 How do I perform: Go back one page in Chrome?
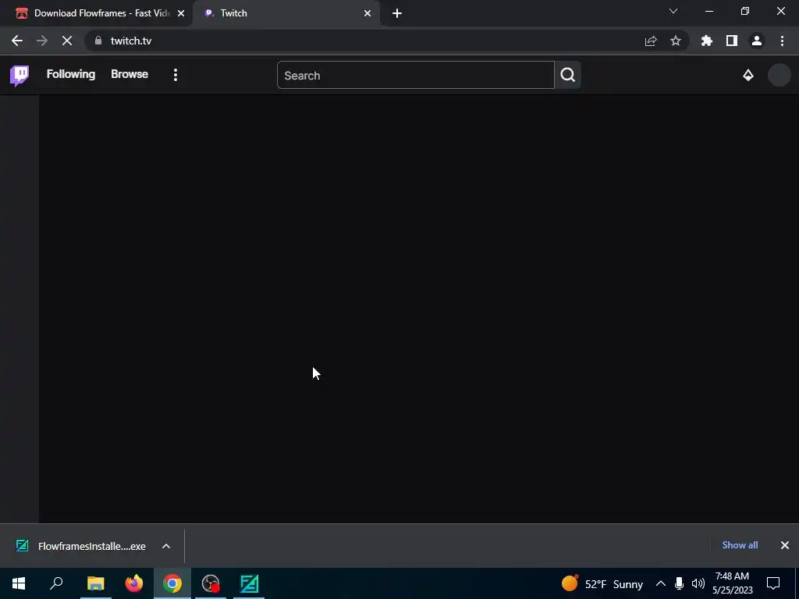pos(17,41)
